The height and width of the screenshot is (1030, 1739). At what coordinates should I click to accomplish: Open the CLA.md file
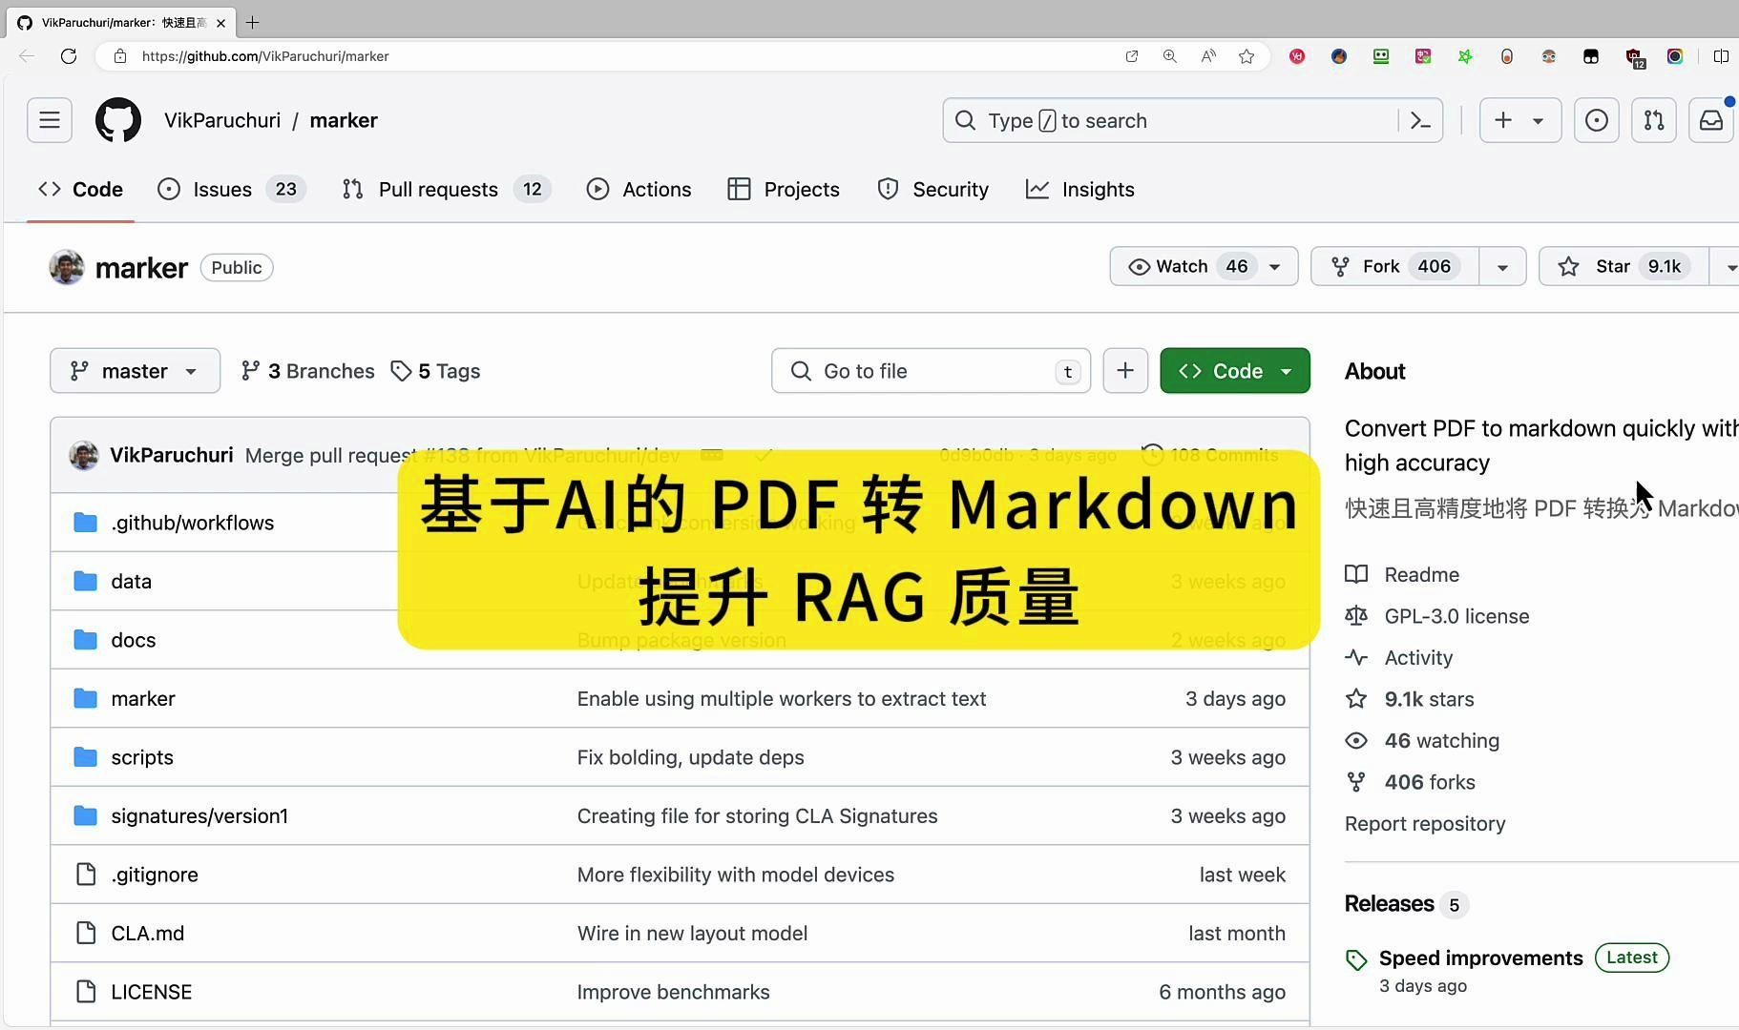point(148,933)
